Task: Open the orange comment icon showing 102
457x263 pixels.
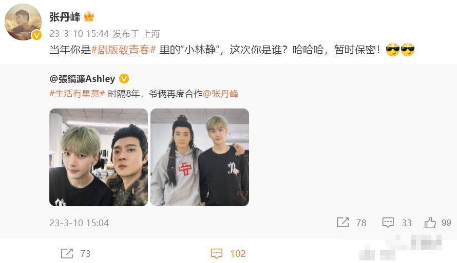Action: pyautogui.click(x=216, y=253)
